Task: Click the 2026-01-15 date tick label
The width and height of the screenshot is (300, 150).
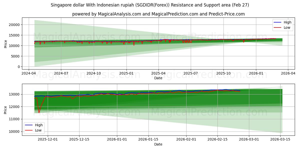Action: click(148, 139)
